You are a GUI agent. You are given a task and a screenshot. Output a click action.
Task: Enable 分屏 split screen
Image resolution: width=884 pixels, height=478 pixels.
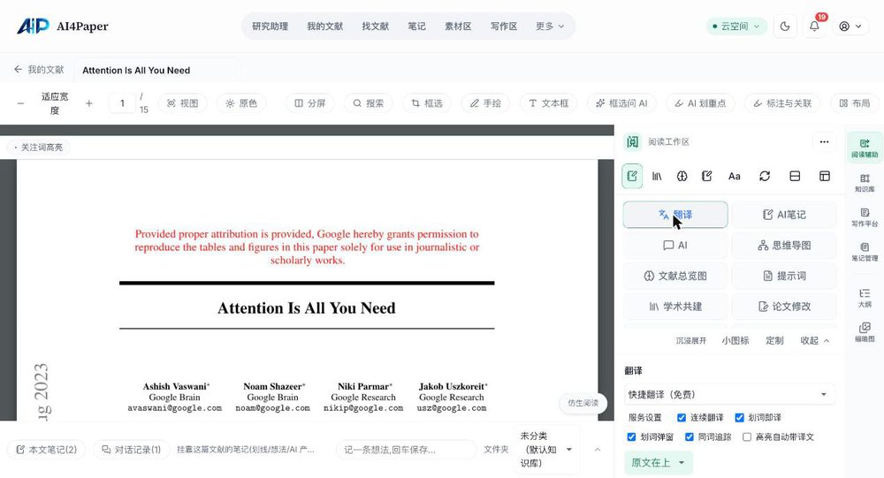310,103
